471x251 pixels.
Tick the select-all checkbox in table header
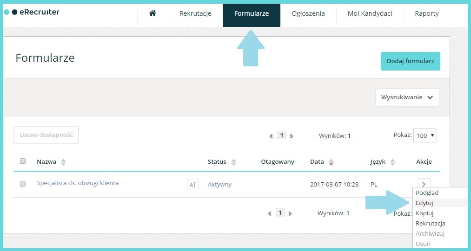[23, 161]
